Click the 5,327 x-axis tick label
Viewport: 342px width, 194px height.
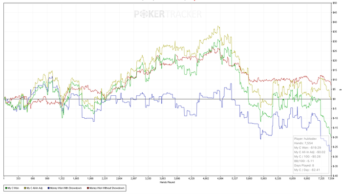pyautogui.click(x=235, y=178)
